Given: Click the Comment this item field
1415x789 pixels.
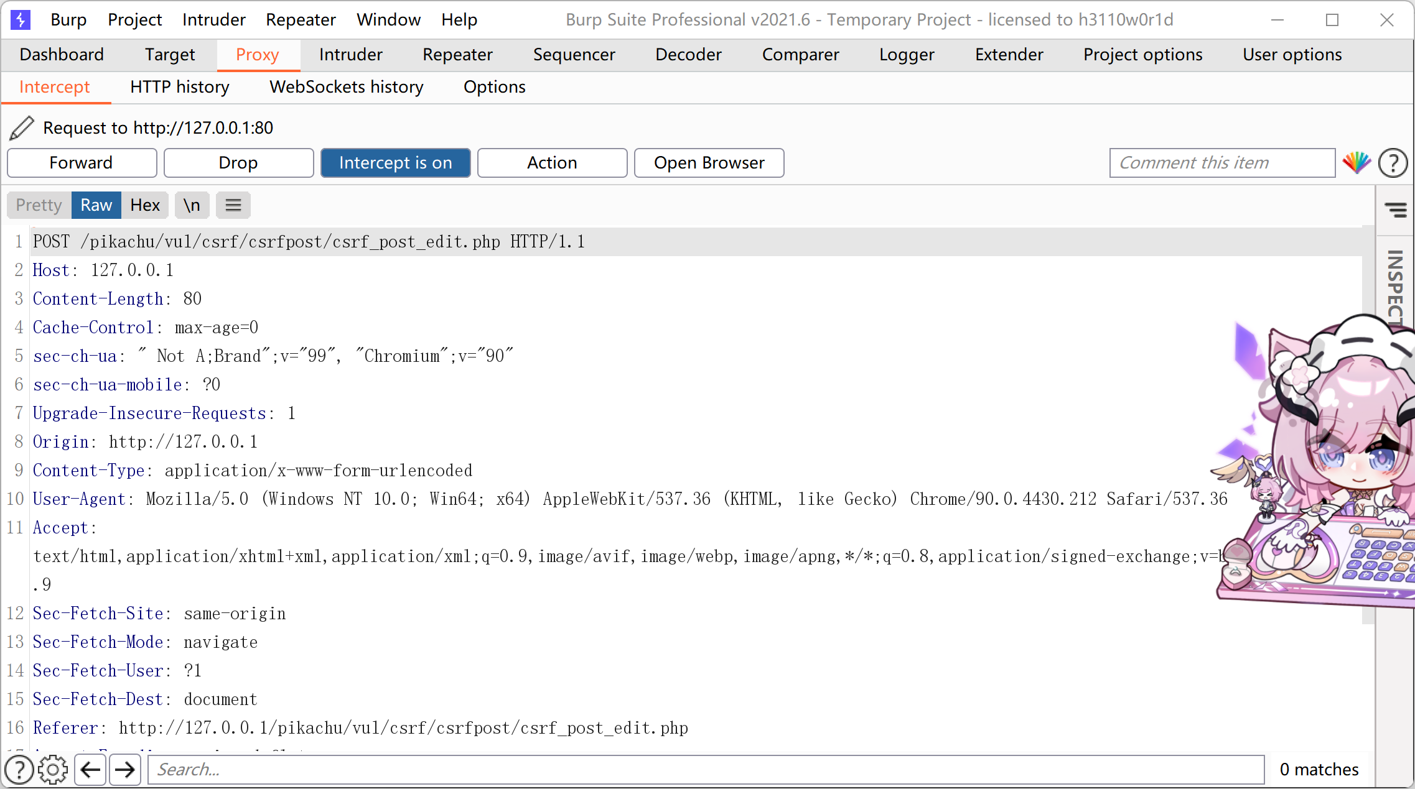Looking at the screenshot, I should pos(1222,163).
